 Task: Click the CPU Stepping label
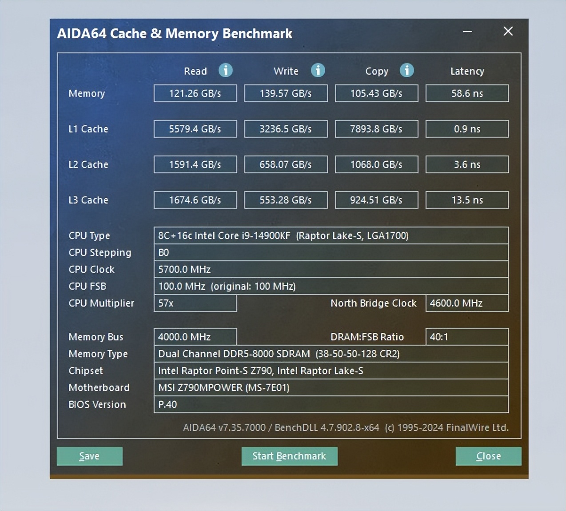[x=100, y=253]
